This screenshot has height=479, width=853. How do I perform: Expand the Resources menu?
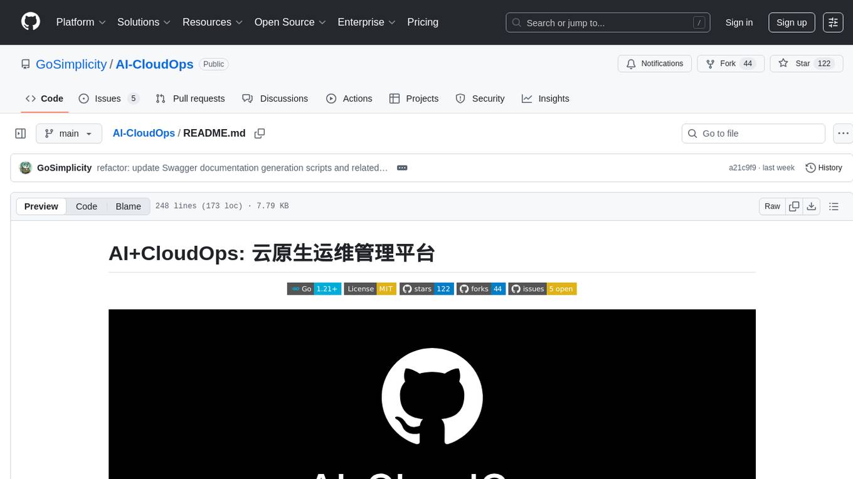click(212, 22)
